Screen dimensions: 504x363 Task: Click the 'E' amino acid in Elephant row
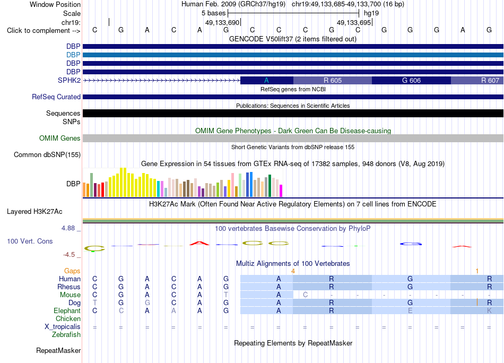[410, 310]
